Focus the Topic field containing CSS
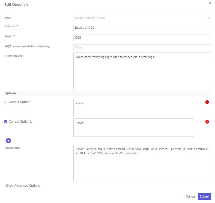This screenshot has width=215, height=203. click(142, 38)
